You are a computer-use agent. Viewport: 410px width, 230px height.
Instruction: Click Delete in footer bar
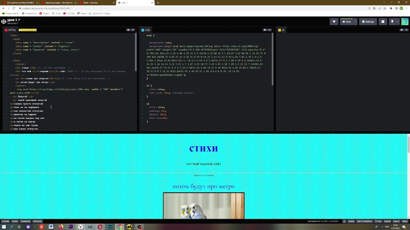pos(351,221)
